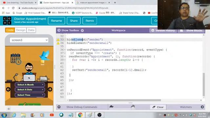Clear the debug console
The width and height of the screenshot is (210, 118).
pos(158,107)
